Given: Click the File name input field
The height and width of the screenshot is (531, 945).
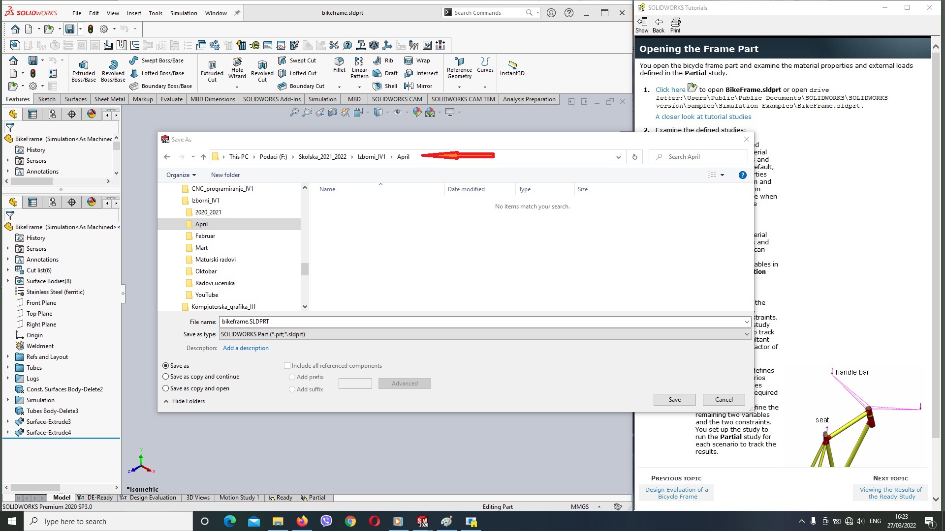Looking at the screenshot, I should 481,322.
